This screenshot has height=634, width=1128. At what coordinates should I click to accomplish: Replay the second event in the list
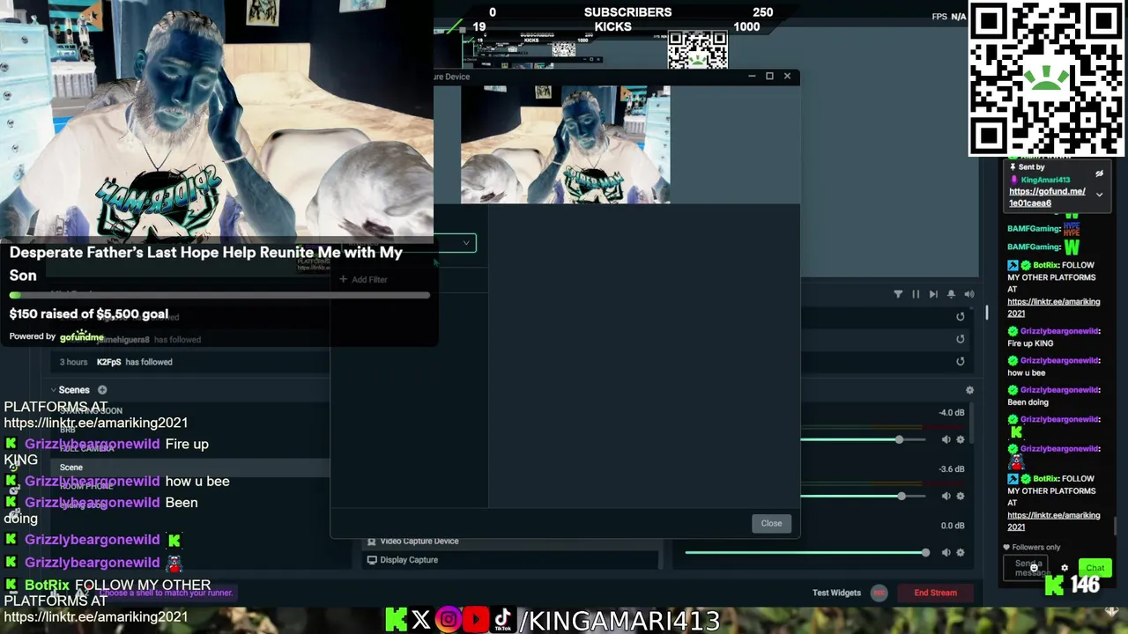pyautogui.click(x=961, y=339)
